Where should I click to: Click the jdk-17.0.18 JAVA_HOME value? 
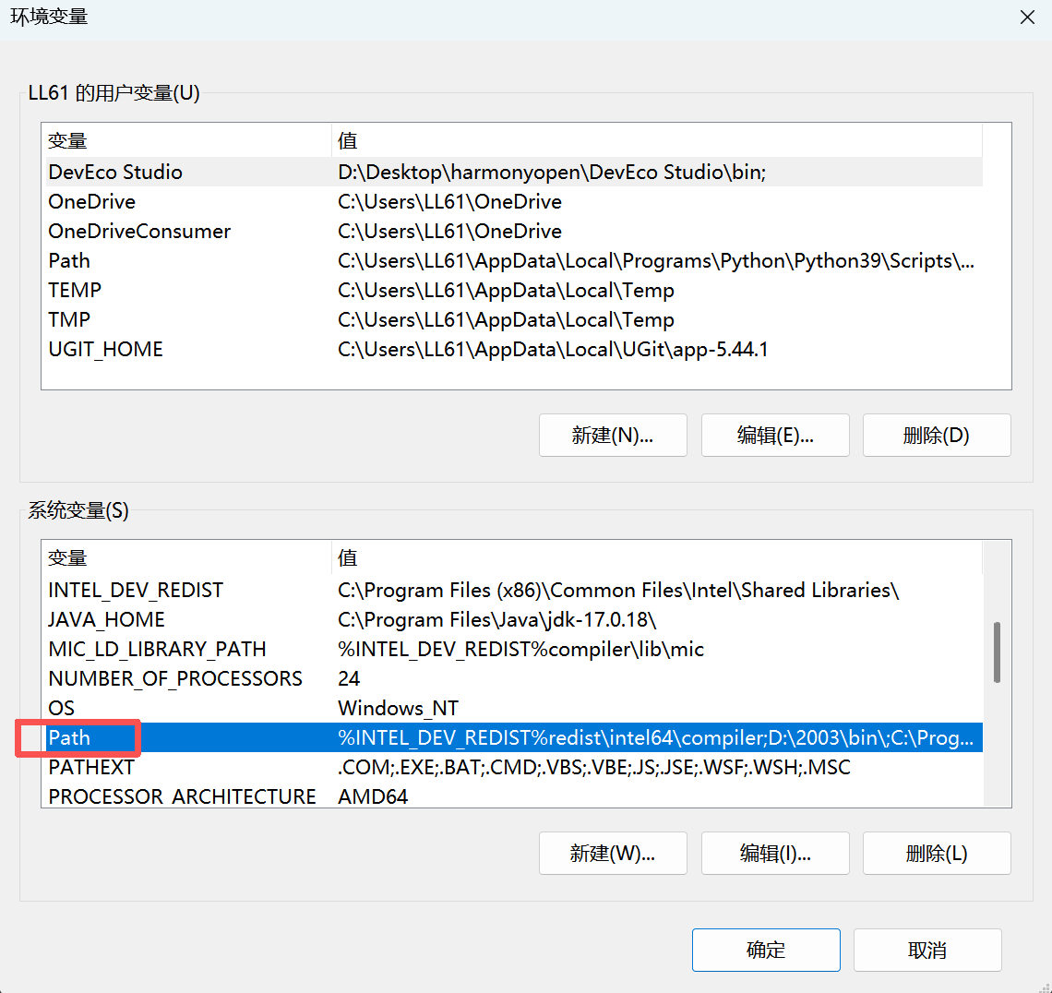(496, 620)
